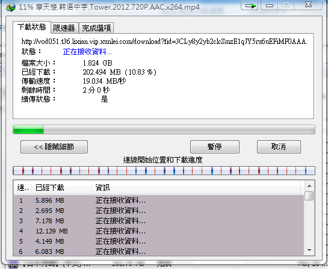The image size is (328, 269).
Task: Select connection row with 4.149 MB
Action: (x=159, y=241)
